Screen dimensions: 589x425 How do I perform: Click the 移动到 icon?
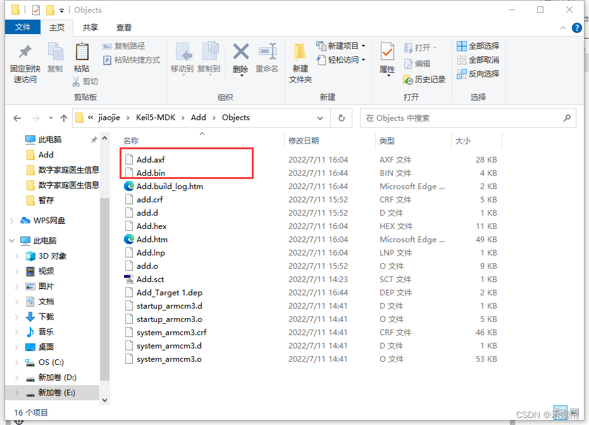pos(183,51)
